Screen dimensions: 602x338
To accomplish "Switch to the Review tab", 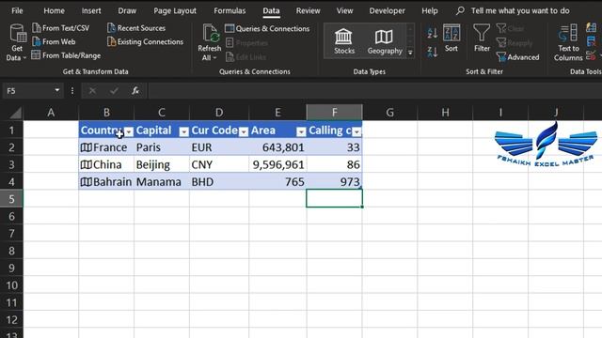I will click(308, 10).
